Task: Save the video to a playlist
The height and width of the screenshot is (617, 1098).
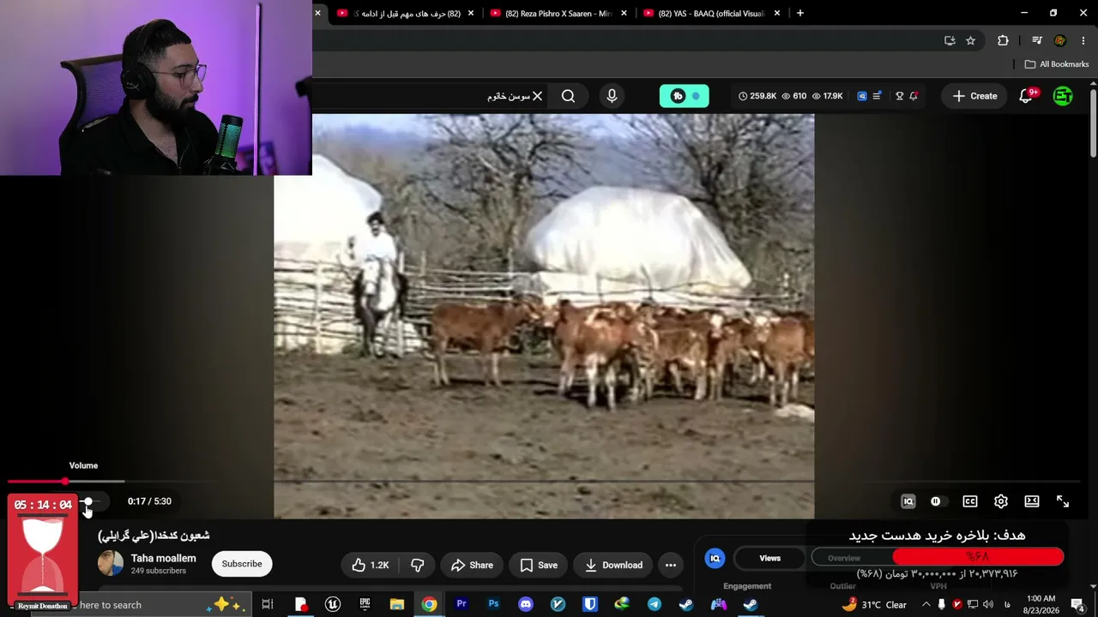Action: coord(540,565)
